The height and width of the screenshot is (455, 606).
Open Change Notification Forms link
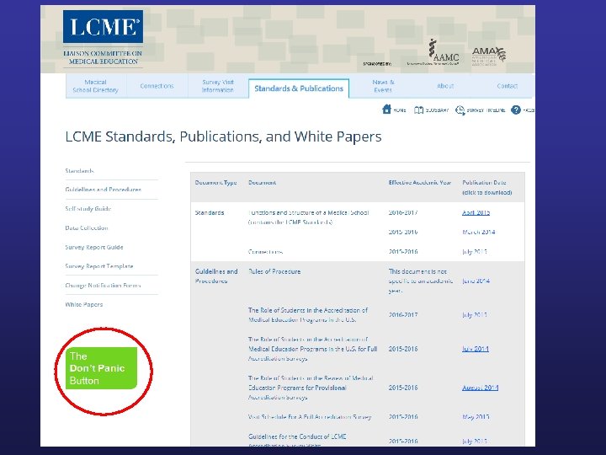(x=103, y=285)
